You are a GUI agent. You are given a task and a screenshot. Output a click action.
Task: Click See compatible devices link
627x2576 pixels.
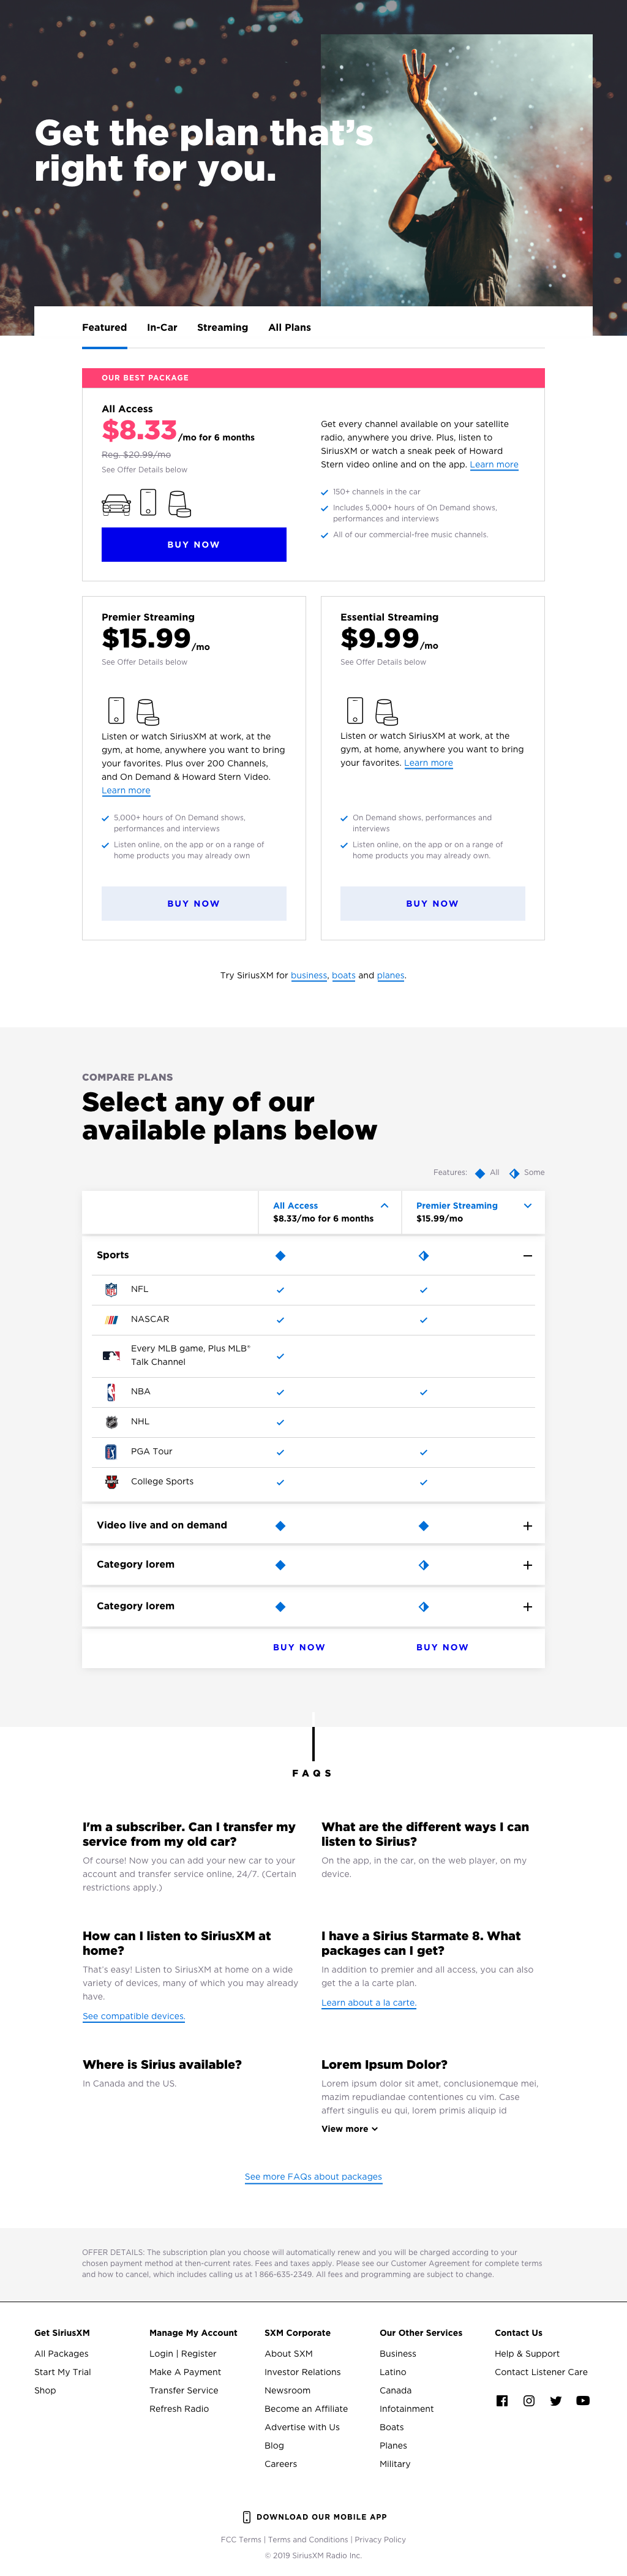click(134, 2016)
